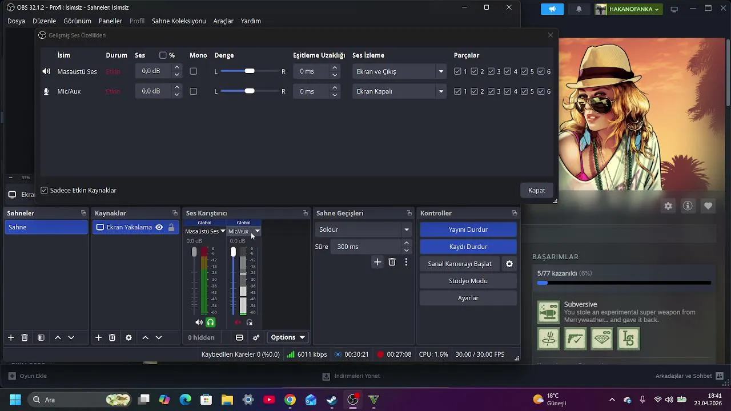Uncheck track 5 for Mic/Aux
731x411 pixels.
click(x=524, y=91)
